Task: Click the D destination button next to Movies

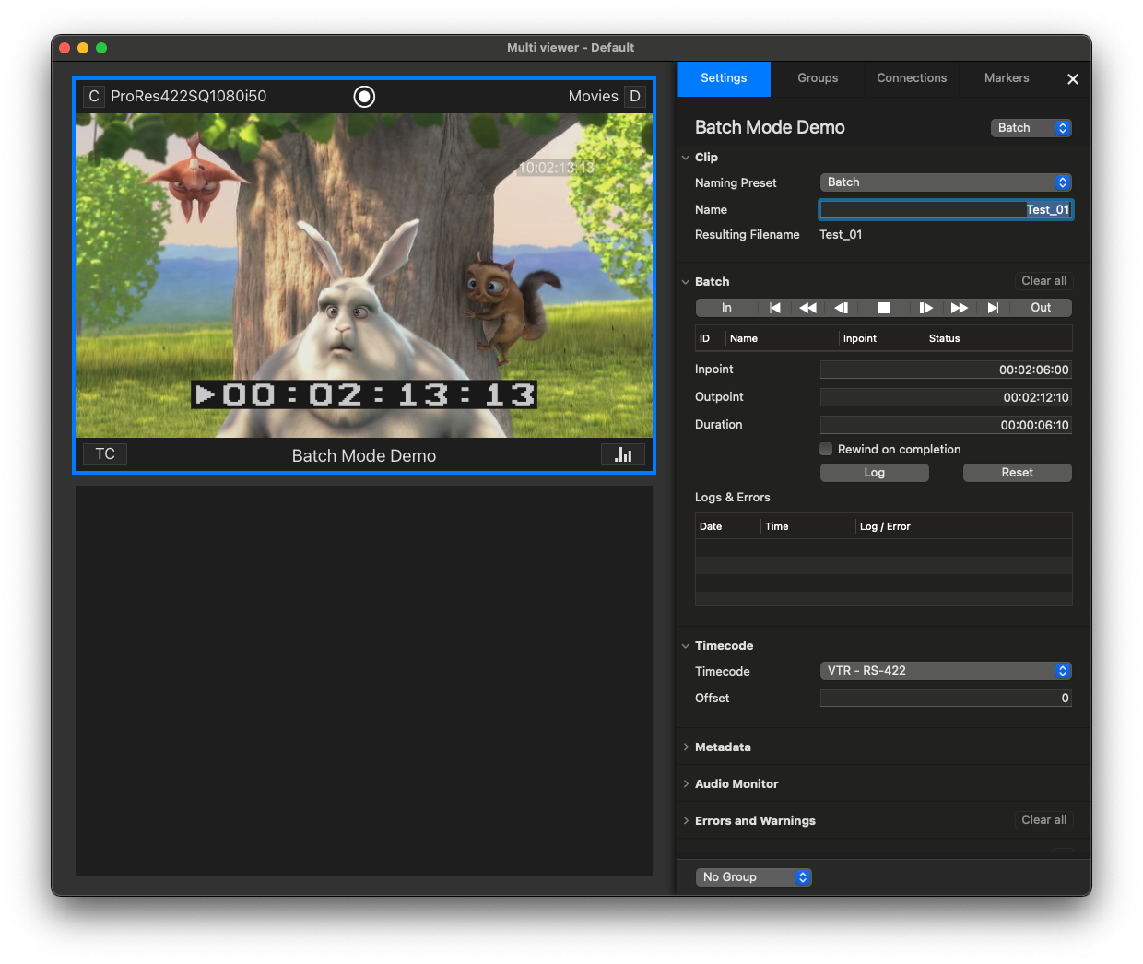Action: point(635,96)
